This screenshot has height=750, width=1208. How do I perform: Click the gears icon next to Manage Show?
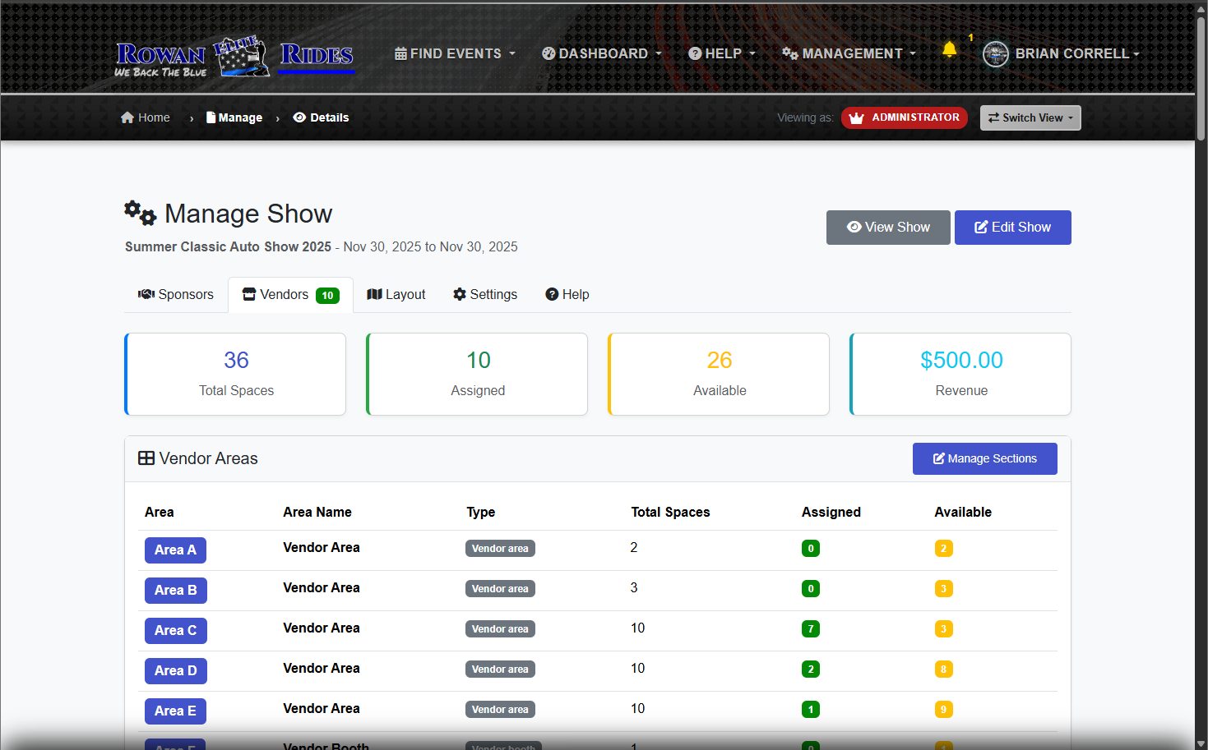click(x=139, y=213)
